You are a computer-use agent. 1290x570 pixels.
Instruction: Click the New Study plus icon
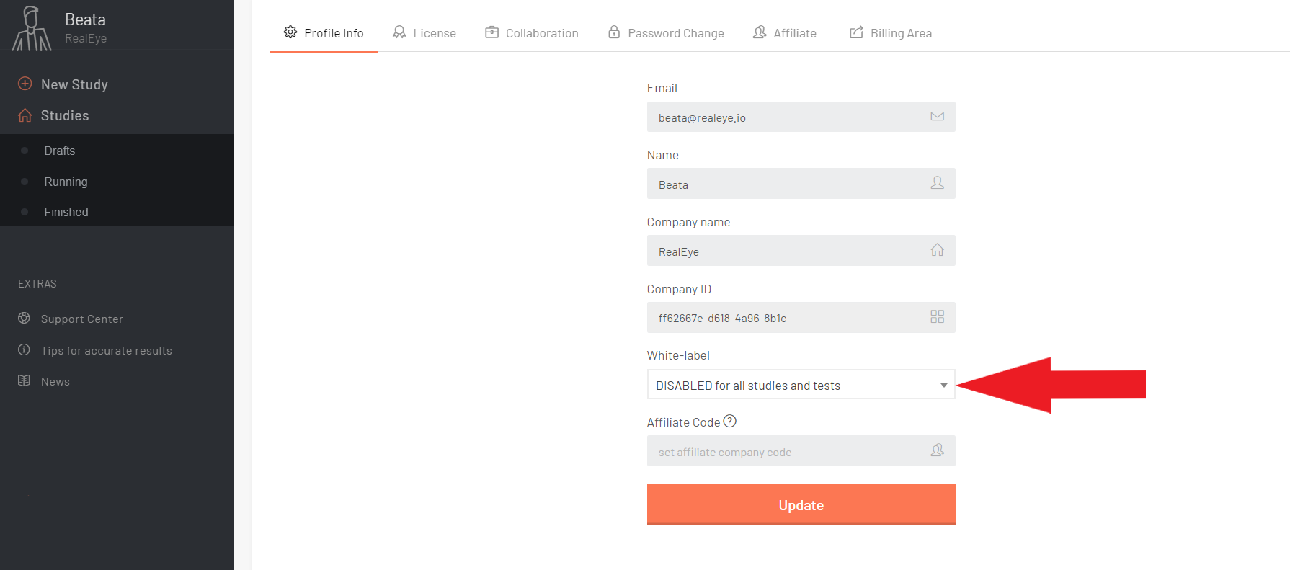pyautogui.click(x=25, y=84)
